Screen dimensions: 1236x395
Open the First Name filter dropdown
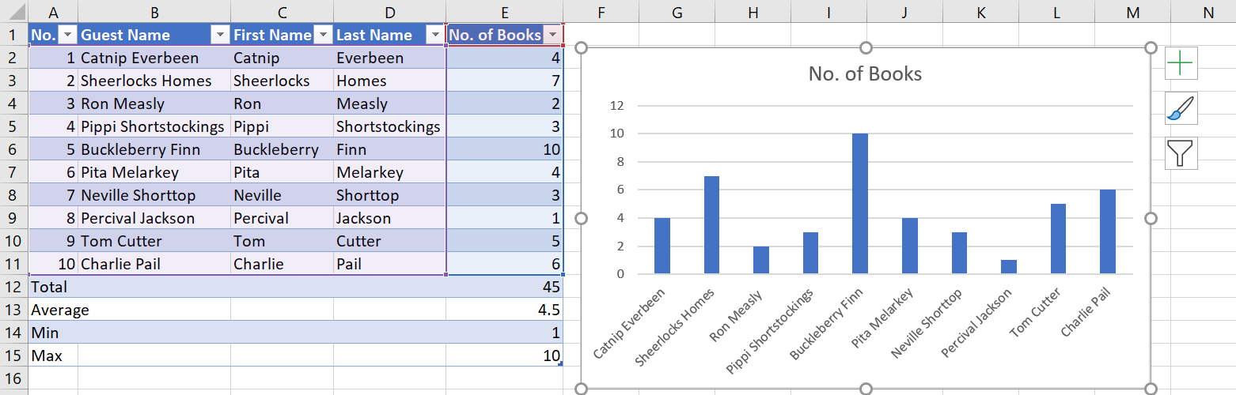click(323, 35)
